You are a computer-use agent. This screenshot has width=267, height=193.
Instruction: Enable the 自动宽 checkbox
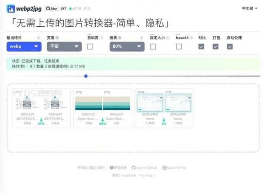tap(90, 47)
